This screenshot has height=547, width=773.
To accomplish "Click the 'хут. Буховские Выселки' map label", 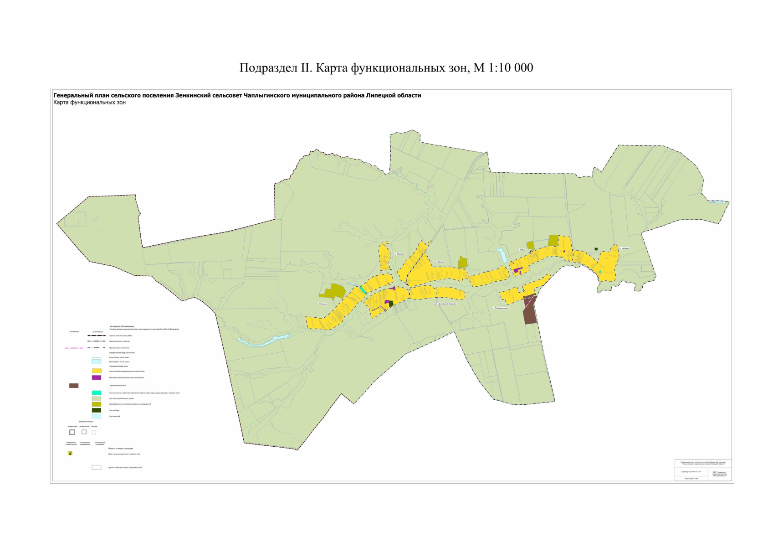I will 445,304.
